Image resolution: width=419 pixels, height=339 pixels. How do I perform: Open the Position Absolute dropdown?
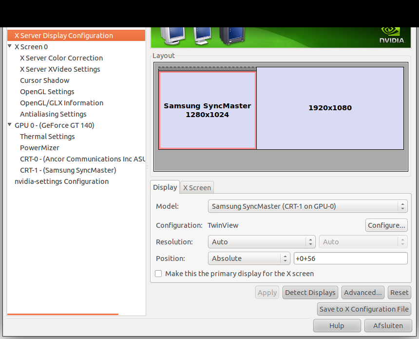click(x=249, y=259)
